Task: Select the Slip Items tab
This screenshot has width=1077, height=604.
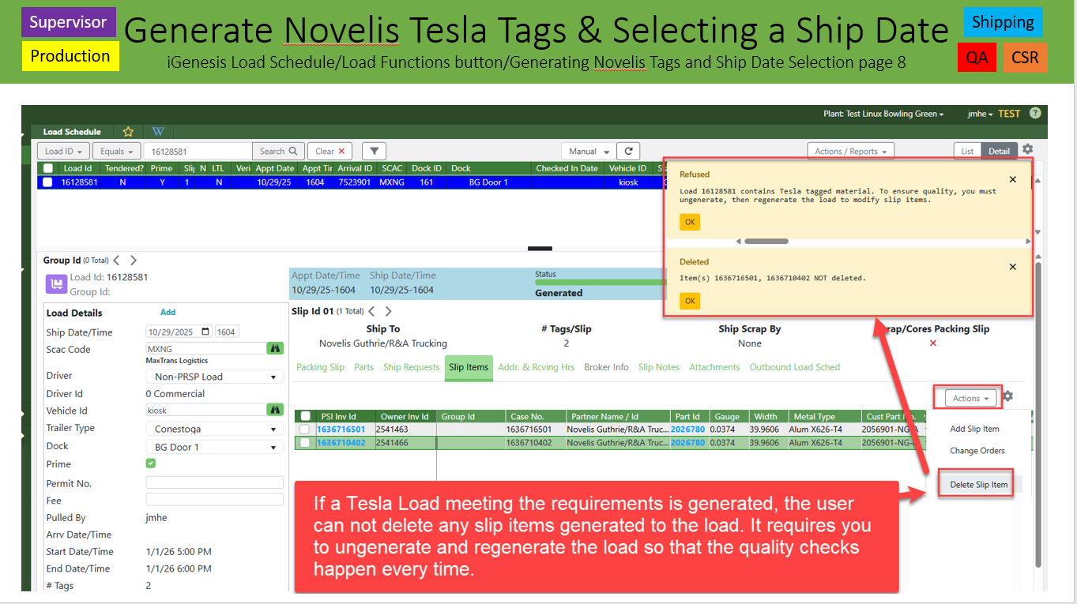Action: 469,367
